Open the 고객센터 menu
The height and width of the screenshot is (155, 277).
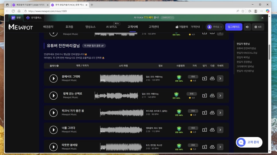(154, 27)
